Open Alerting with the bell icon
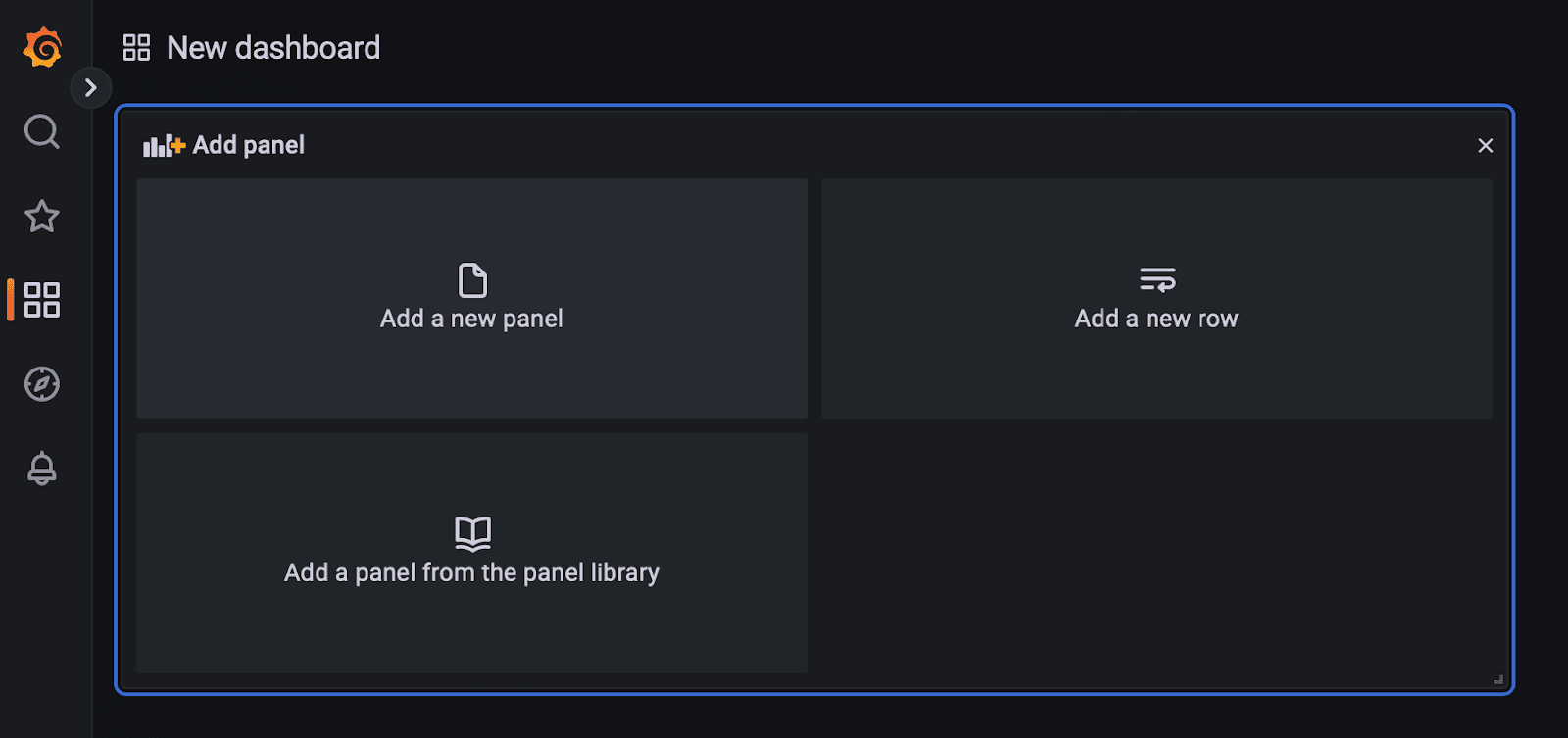Viewport: 1568px width, 738px height. pos(41,469)
